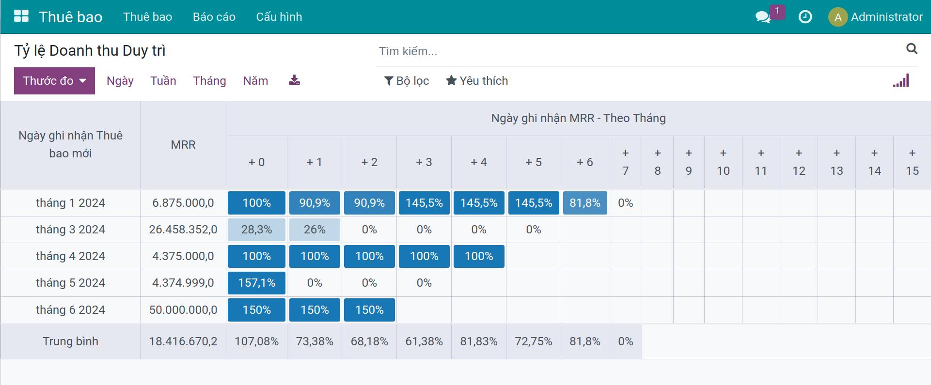The height and width of the screenshot is (385, 931).
Task: Click the search magnifier icon
Action: [912, 49]
